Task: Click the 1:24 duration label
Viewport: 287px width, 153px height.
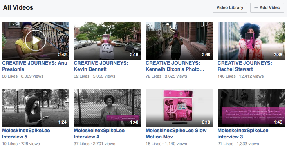Action: tap(62, 122)
